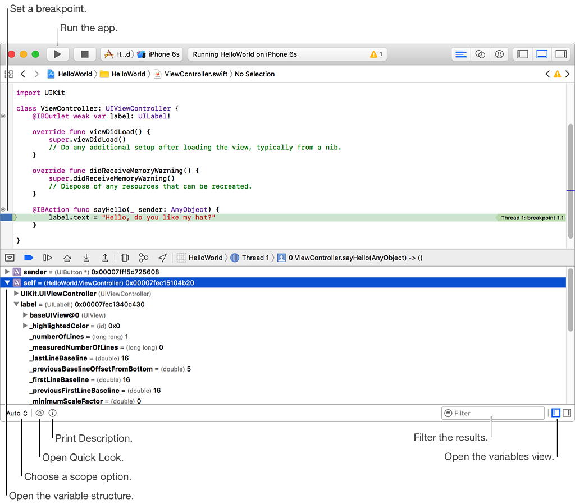Open the Debug Memory Graph
The image size is (575, 504).
tap(143, 258)
